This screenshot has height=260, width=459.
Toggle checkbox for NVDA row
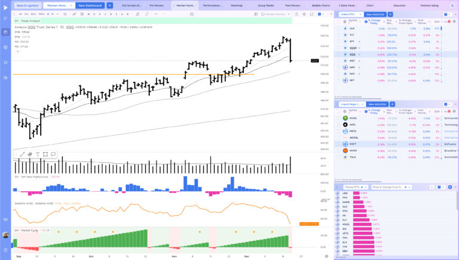(338, 118)
